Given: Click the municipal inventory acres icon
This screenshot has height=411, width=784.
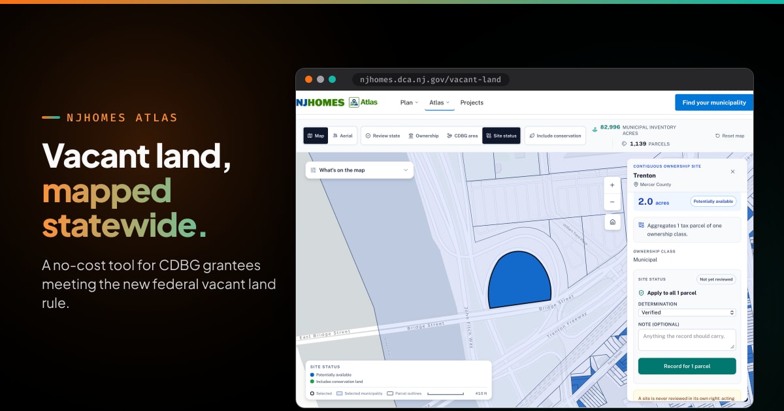Looking at the screenshot, I should (x=595, y=129).
